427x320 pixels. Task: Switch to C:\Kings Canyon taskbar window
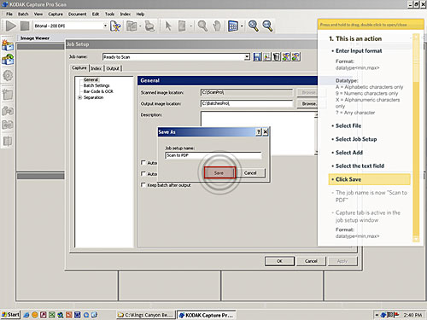click(x=146, y=315)
